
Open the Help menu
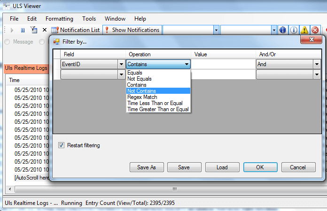[x=140, y=19]
